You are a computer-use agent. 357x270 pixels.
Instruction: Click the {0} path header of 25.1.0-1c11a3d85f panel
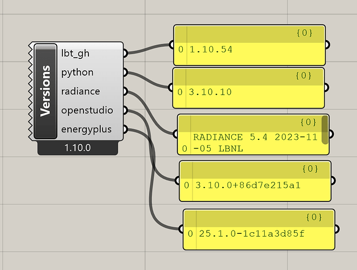314,217
